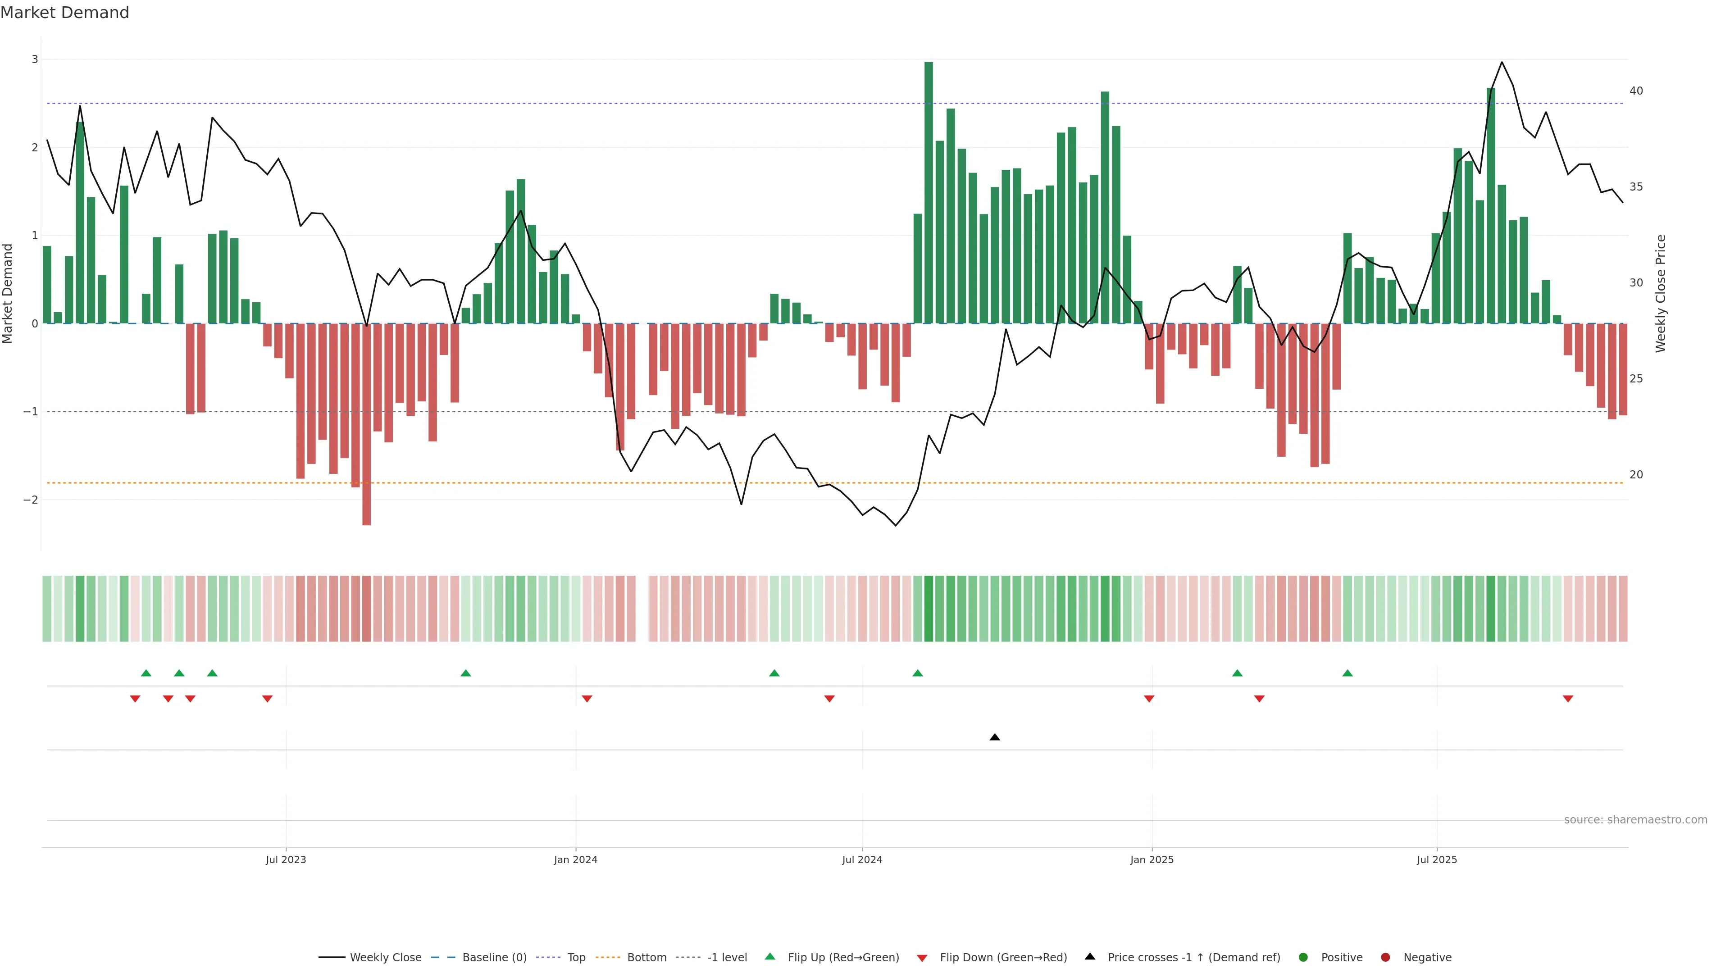Image resolution: width=1730 pixels, height=973 pixels.
Task: Click the Jul 2024 axis label
Action: point(862,859)
